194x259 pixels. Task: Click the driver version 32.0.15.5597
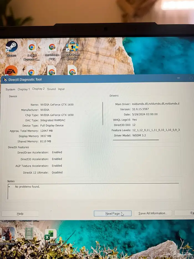click(x=141, y=109)
